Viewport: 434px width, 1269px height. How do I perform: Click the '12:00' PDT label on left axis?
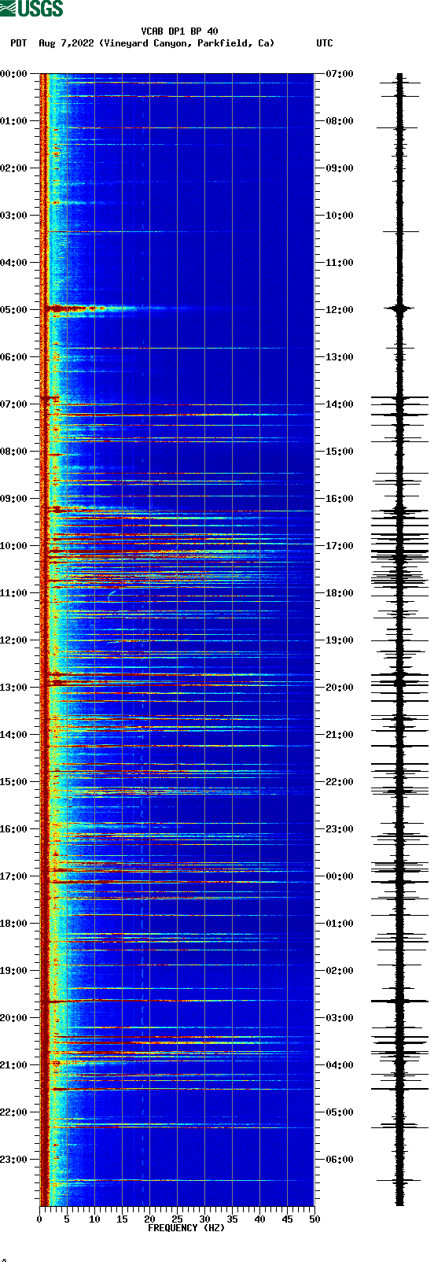[x=13, y=640]
